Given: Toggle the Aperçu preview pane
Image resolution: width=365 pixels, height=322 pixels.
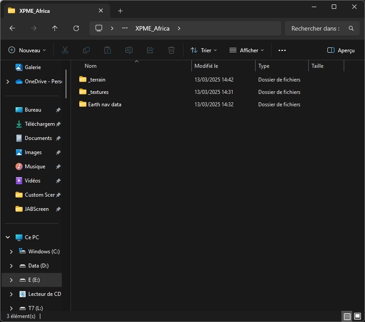Looking at the screenshot, I should click(341, 50).
